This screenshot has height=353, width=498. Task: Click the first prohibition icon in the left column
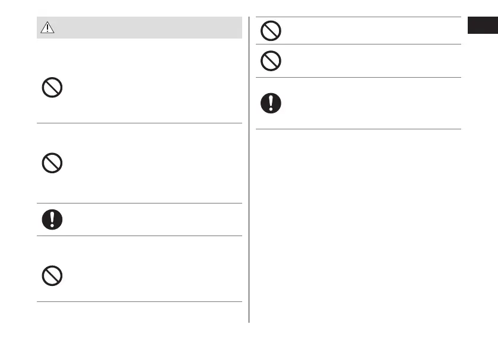pyautogui.click(x=52, y=88)
